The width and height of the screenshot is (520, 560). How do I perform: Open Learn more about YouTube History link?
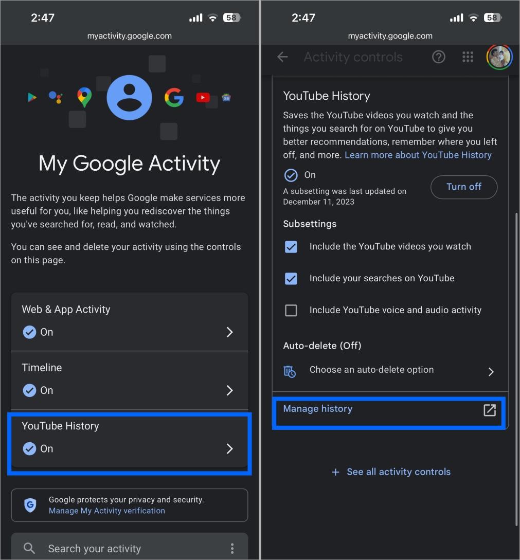pyautogui.click(x=418, y=155)
